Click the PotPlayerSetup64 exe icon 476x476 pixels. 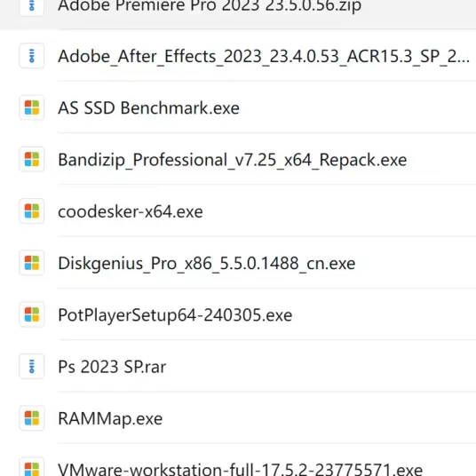tap(32, 314)
